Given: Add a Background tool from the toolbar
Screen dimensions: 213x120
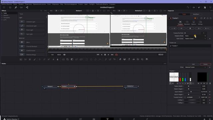Looking at the screenshot, I should (21, 59).
